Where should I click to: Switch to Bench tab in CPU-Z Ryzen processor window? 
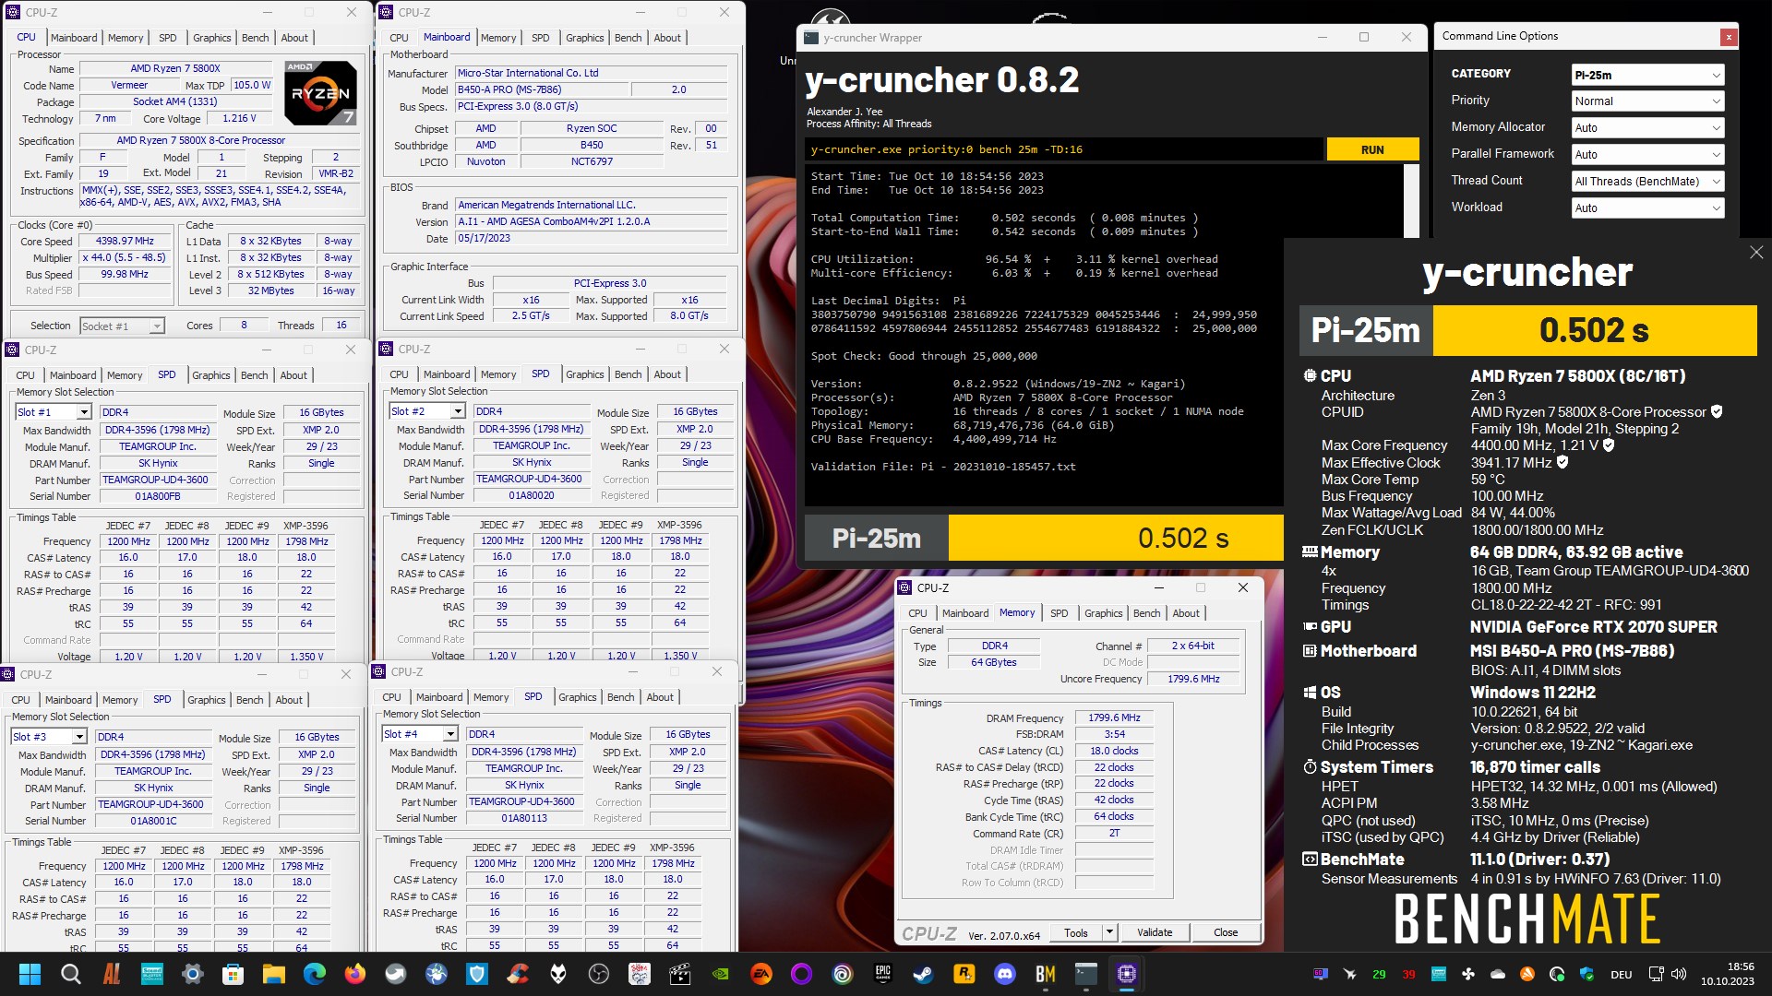[x=256, y=38]
